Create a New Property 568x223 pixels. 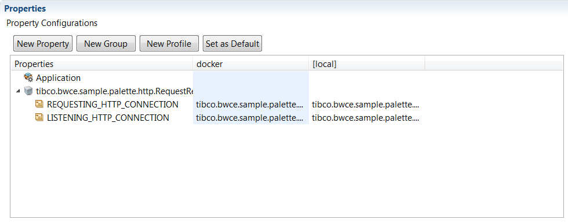[43, 44]
